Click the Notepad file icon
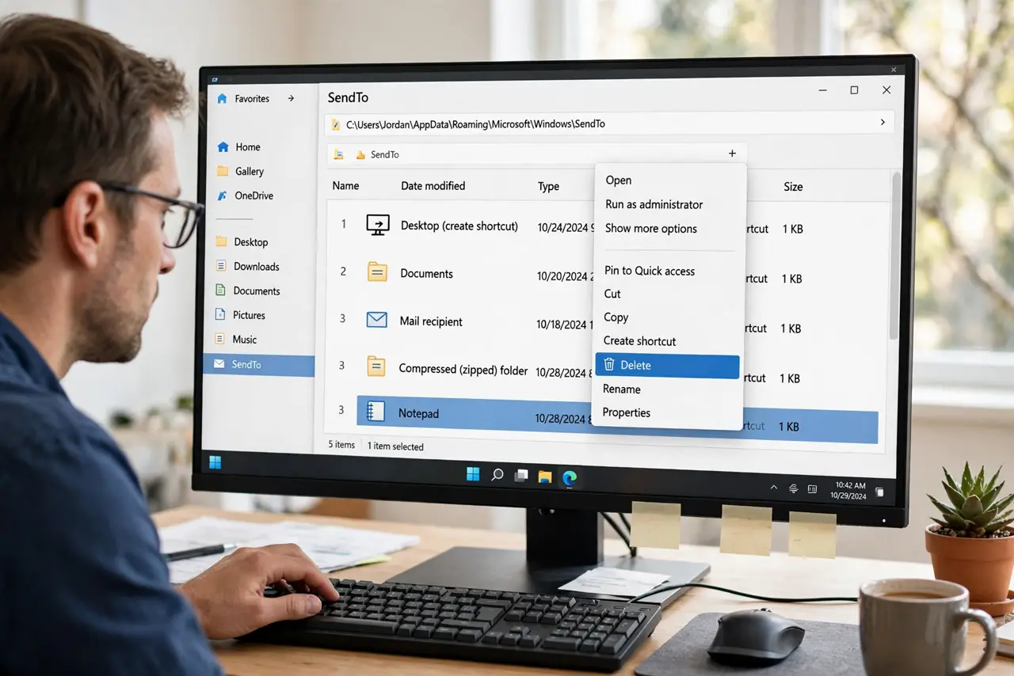Image resolution: width=1014 pixels, height=676 pixels. 375,411
